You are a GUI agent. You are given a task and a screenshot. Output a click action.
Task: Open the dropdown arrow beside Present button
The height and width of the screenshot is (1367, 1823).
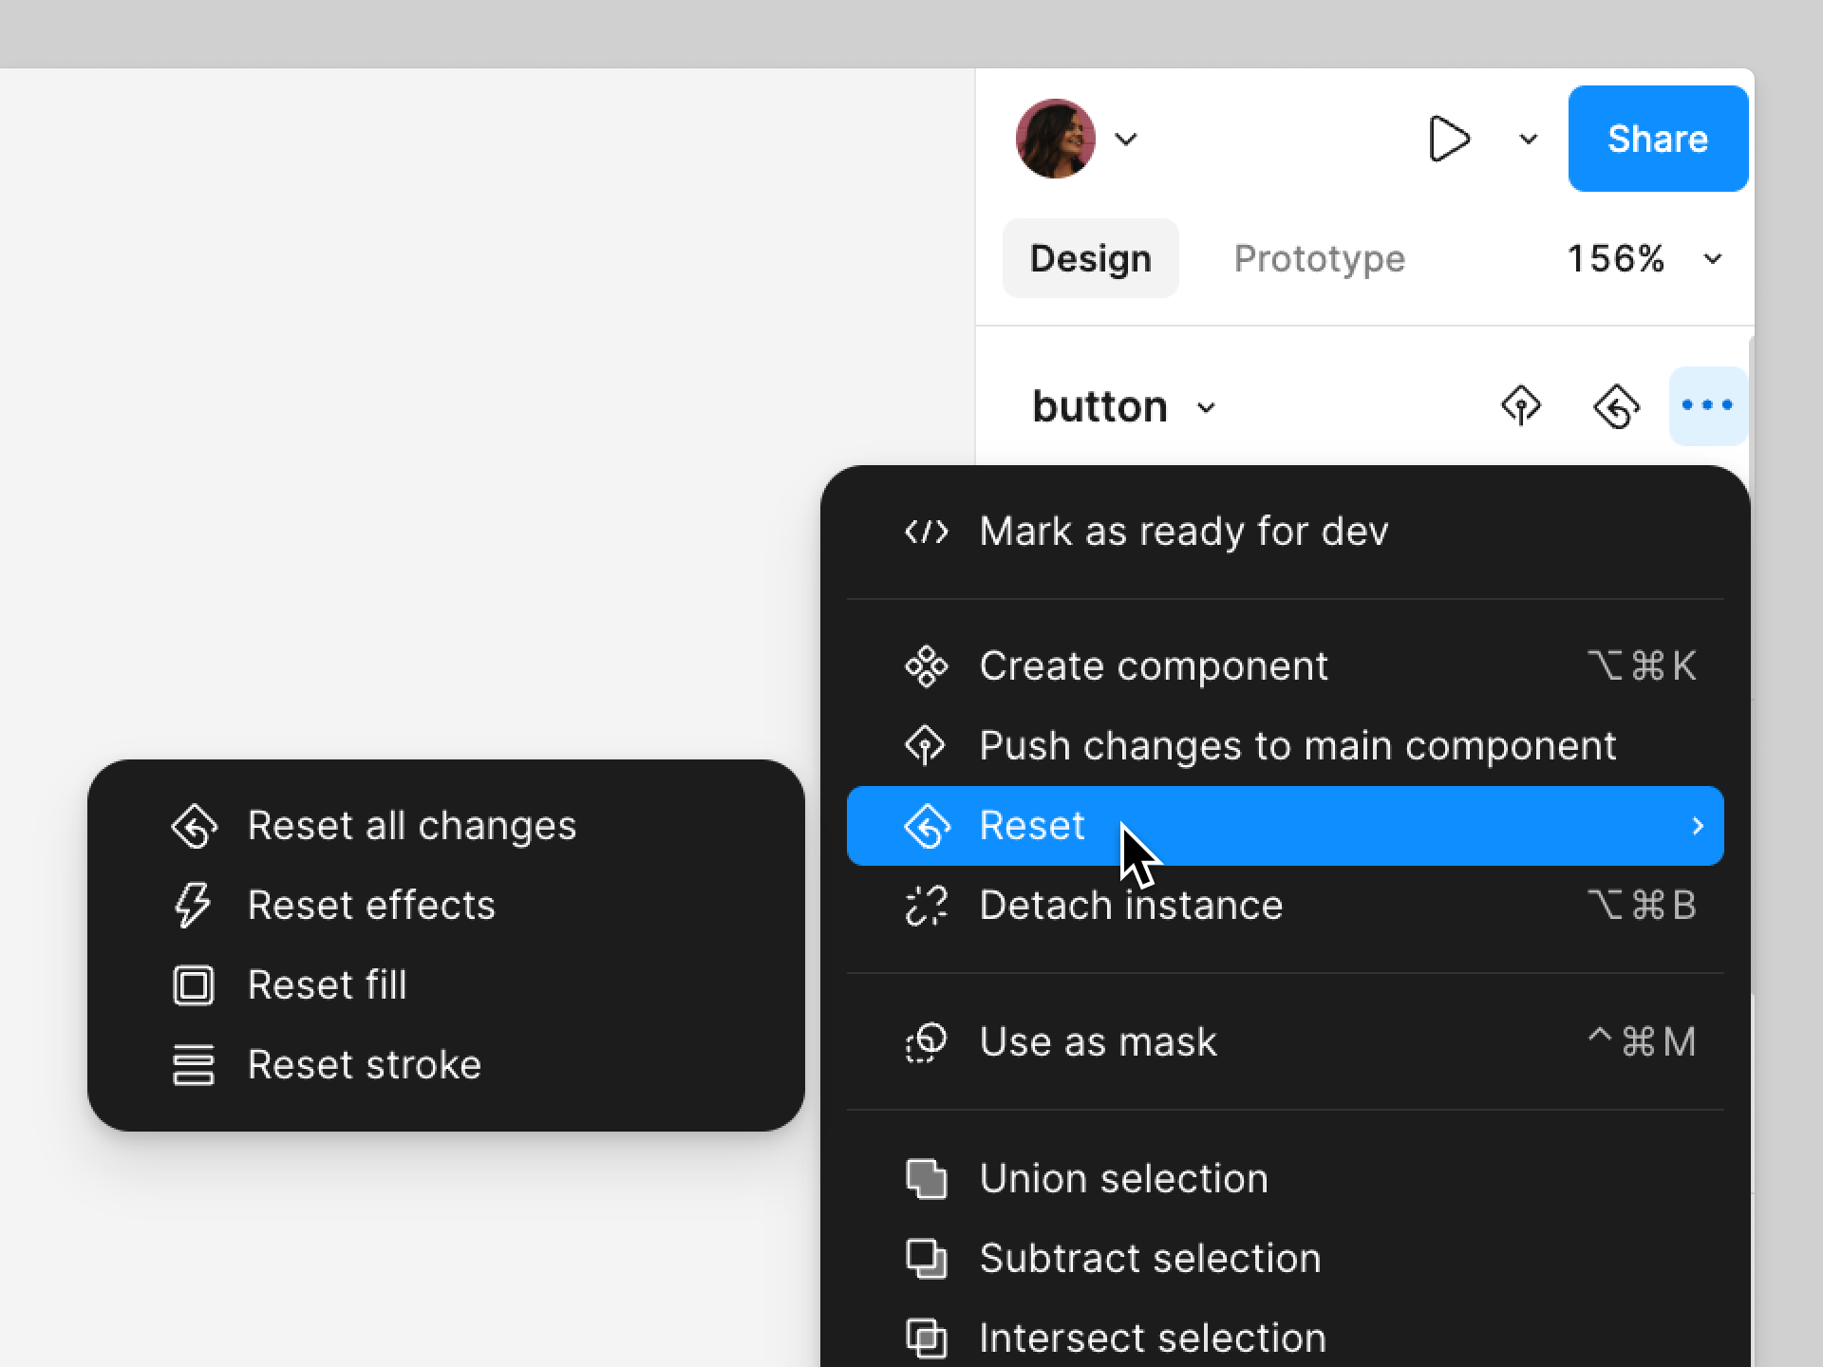coord(1528,140)
